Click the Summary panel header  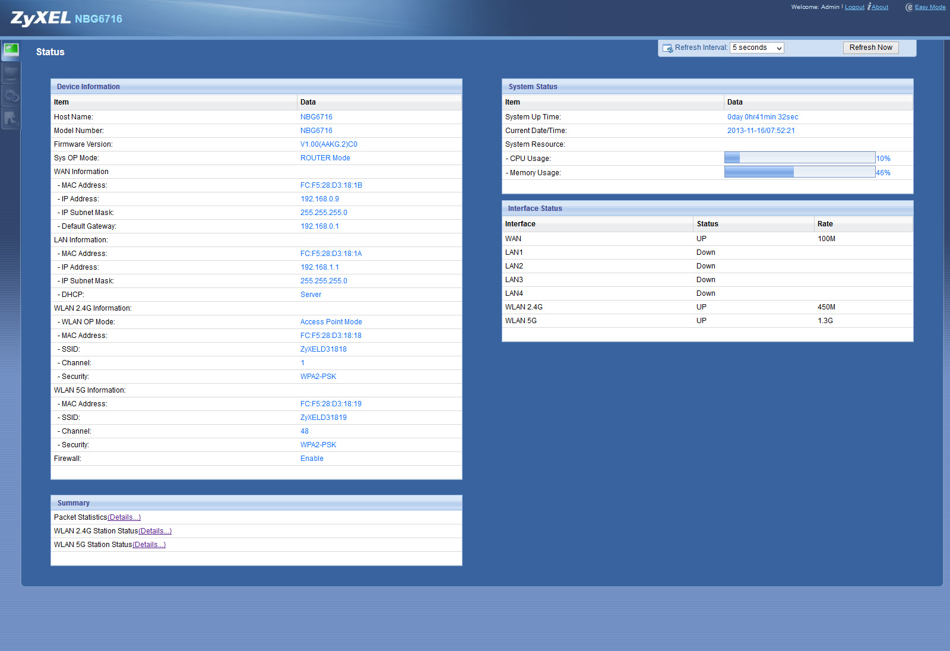[x=256, y=503]
